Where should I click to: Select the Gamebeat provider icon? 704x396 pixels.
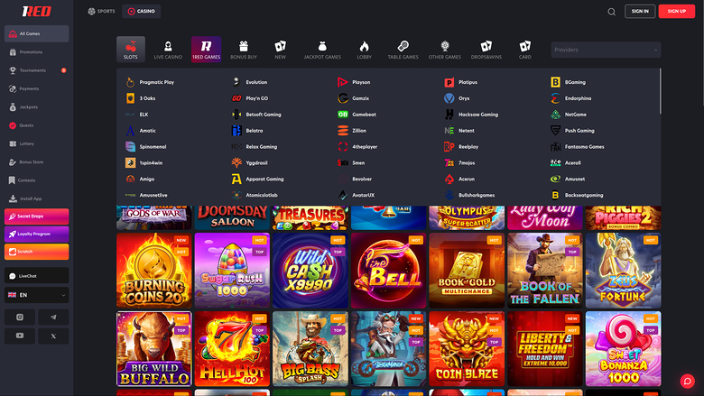click(343, 115)
